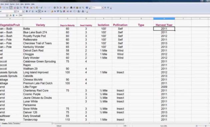Show the Draw Functions toolbar

point(67,8)
